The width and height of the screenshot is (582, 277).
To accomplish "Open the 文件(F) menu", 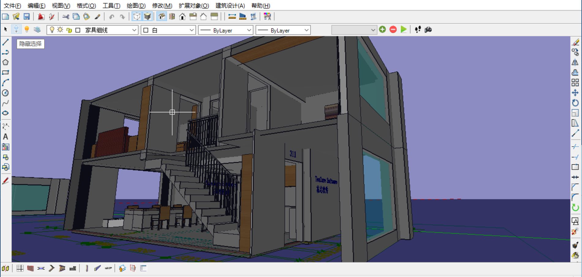I will point(12,6).
